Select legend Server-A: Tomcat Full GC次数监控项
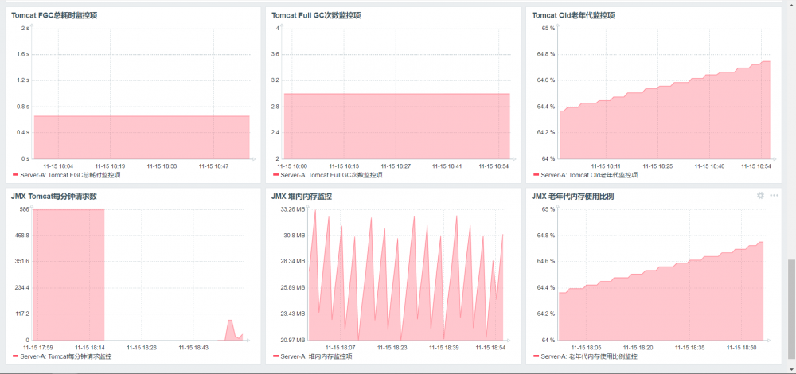The height and width of the screenshot is (374, 796). coord(331,175)
